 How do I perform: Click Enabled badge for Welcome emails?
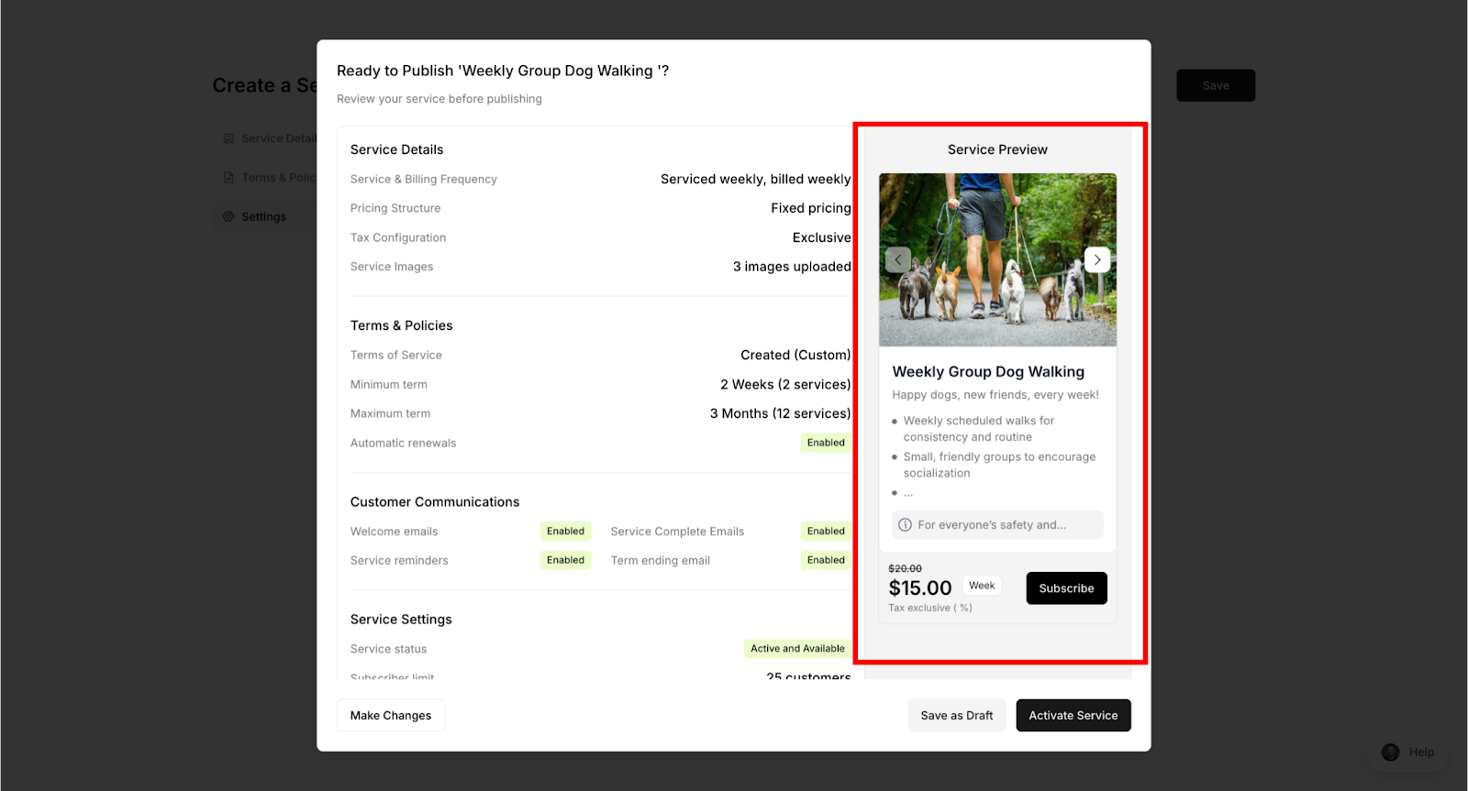click(x=565, y=532)
